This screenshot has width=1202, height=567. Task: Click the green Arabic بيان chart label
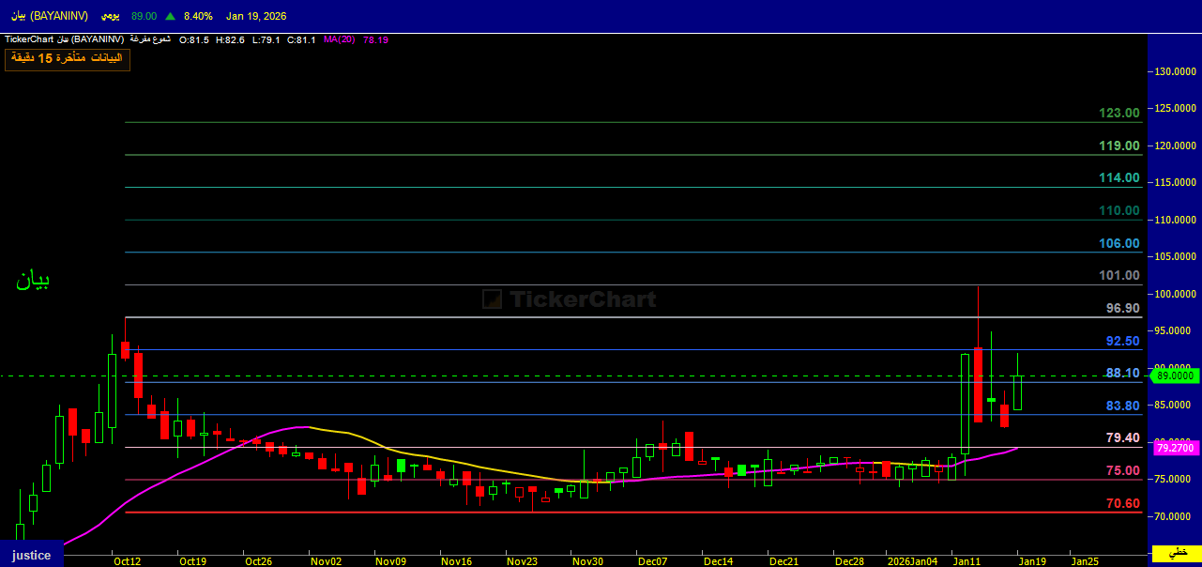click(33, 280)
